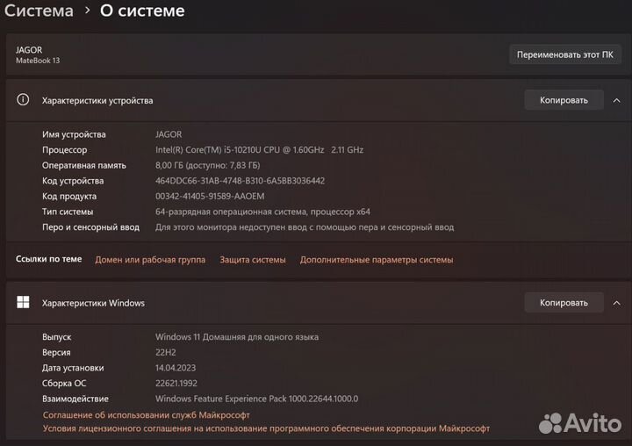Click the Выпуск label

coord(56,337)
